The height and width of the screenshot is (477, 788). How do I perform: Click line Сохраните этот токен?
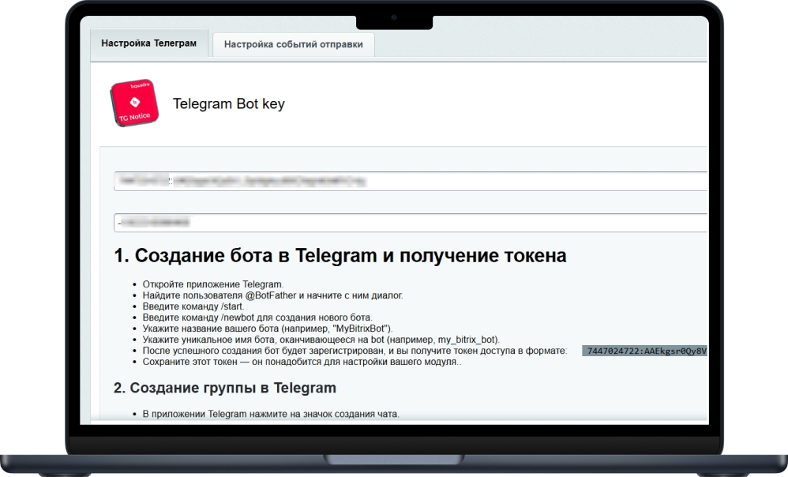[302, 362]
